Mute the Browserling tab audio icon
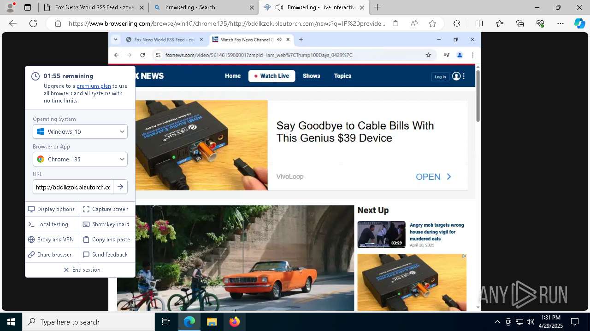Image resolution: width=590 pixels, height=331 pixels. [279, 7]
